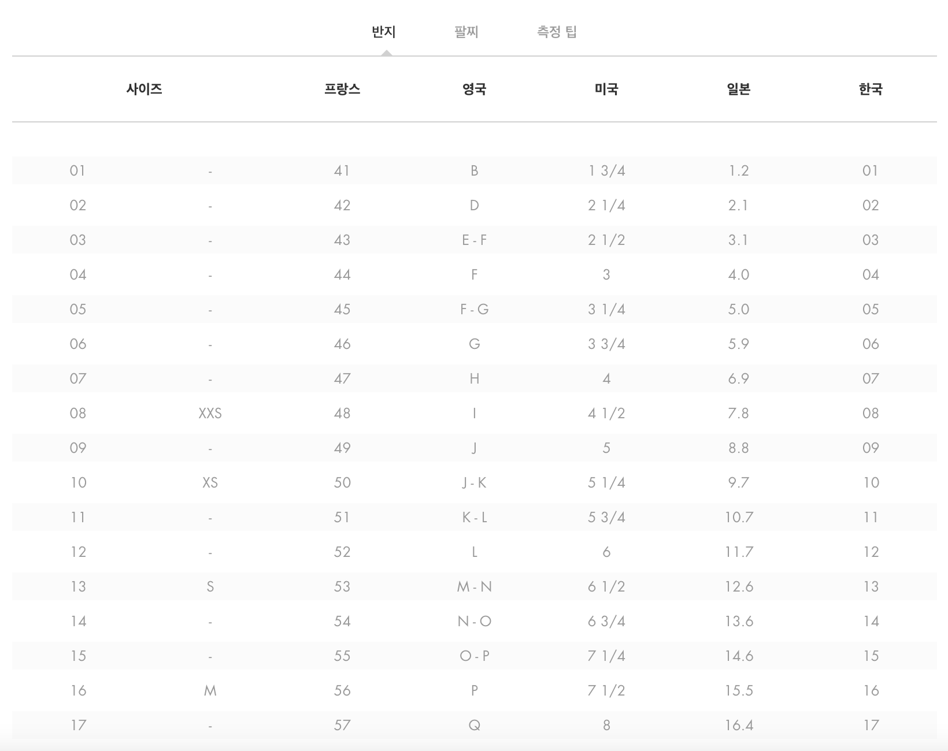Screen dimensions: 948x751
Task: Select the XS size cell
Action: pyautogui.click(x=210, y=483)
